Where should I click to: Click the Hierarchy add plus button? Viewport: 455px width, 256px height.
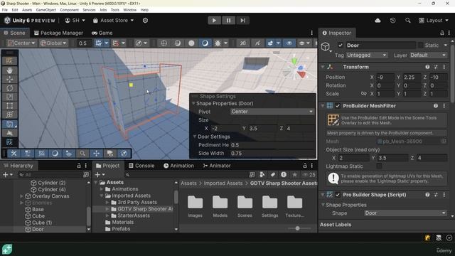(5, 174)
